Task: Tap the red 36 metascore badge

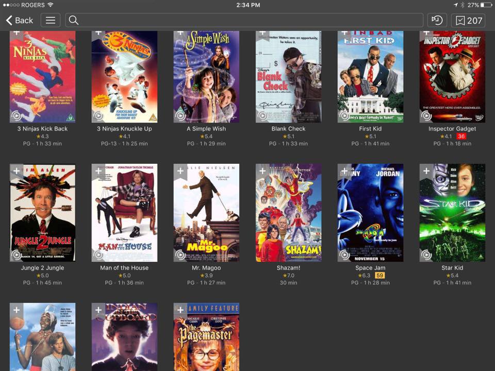Action: click(461, 136)
